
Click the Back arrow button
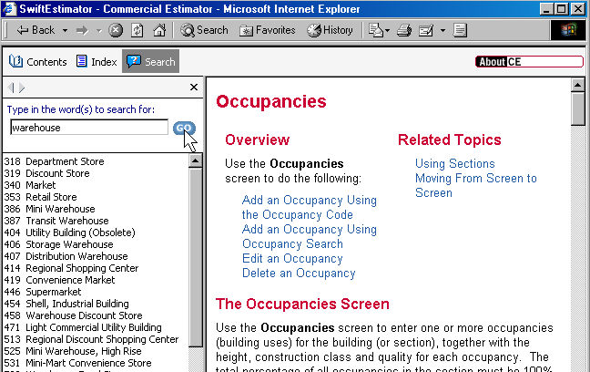(36, 30)
